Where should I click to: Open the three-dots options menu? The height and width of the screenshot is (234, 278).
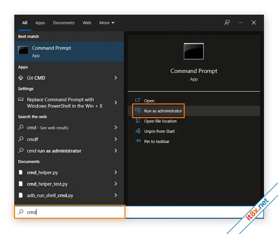pos(240,23)
